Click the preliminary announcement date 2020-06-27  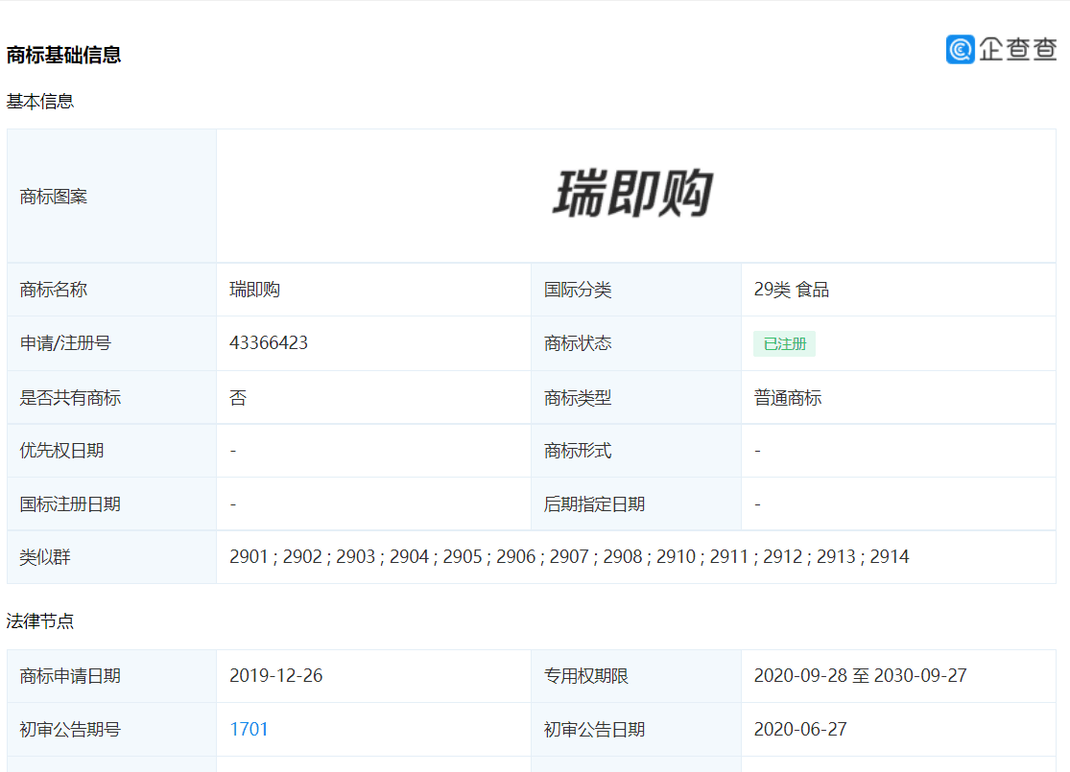tap(800, 730)
